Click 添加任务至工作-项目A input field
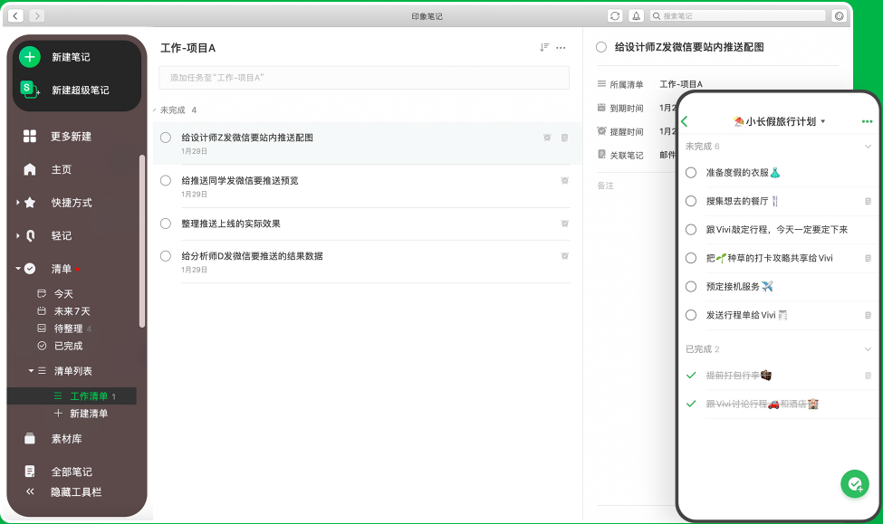Screen dimensions: 883x524 (364, 78)
